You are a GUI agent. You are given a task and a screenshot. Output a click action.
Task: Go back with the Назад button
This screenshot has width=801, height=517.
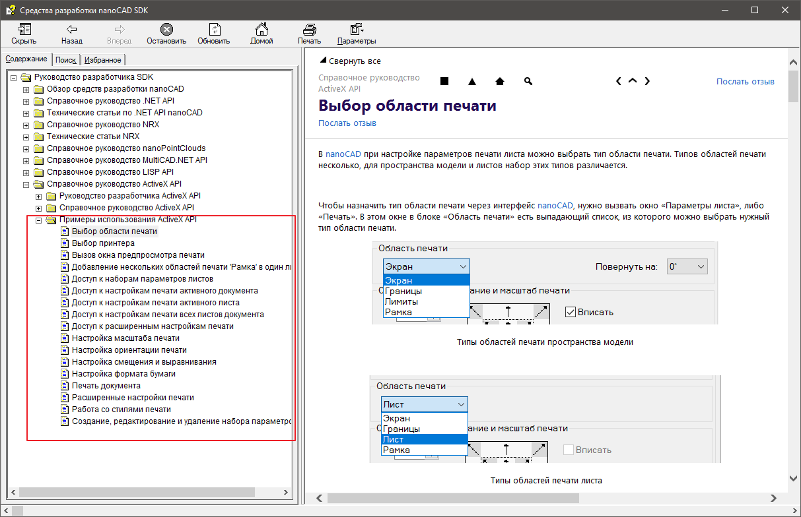coord(72,34)
